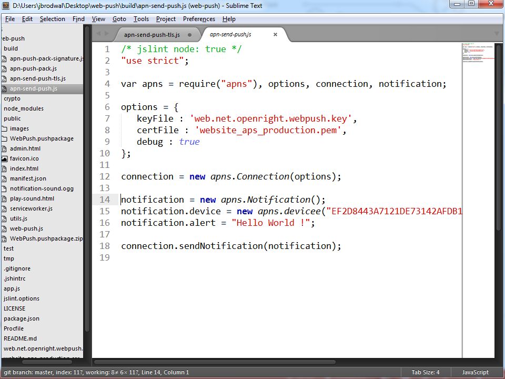The width and height of the screenshot is (505, 379).
Task: Open jslint.options from the sidebar
Action: coord(22,298)
